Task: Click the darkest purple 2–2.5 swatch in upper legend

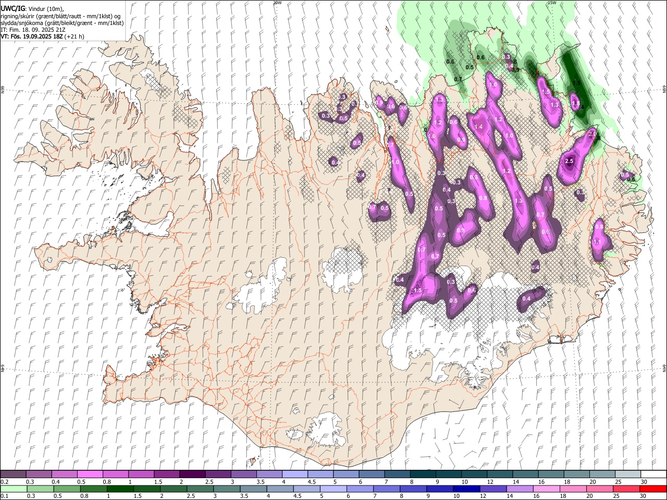Action: click(192, 474)
